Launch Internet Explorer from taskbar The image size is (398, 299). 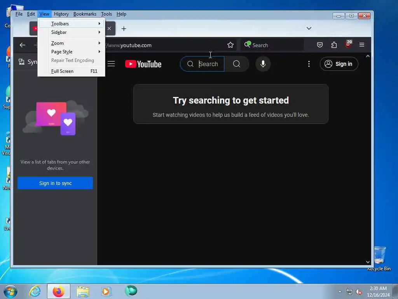(x=35, y=291)
